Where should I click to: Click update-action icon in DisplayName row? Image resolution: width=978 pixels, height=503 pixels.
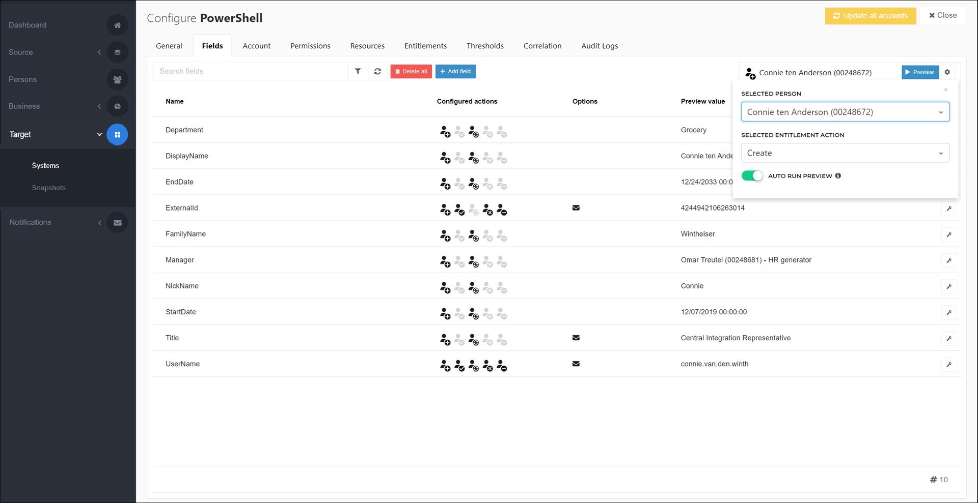(473, 158)
